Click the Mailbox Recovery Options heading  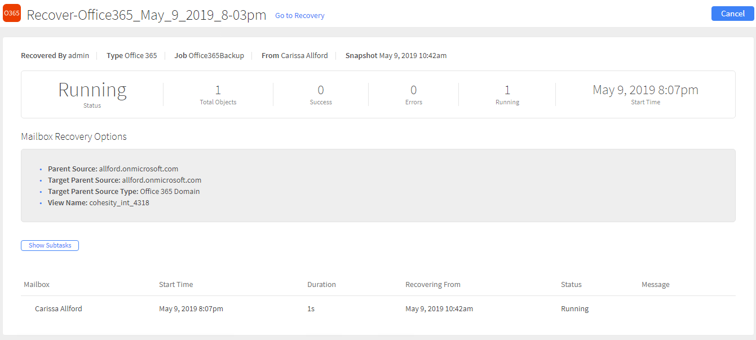74,136
